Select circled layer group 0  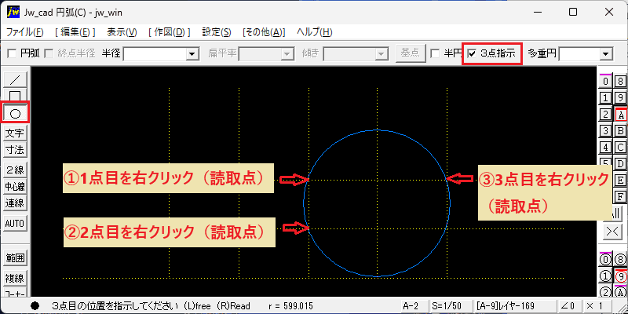click(605, 260)
